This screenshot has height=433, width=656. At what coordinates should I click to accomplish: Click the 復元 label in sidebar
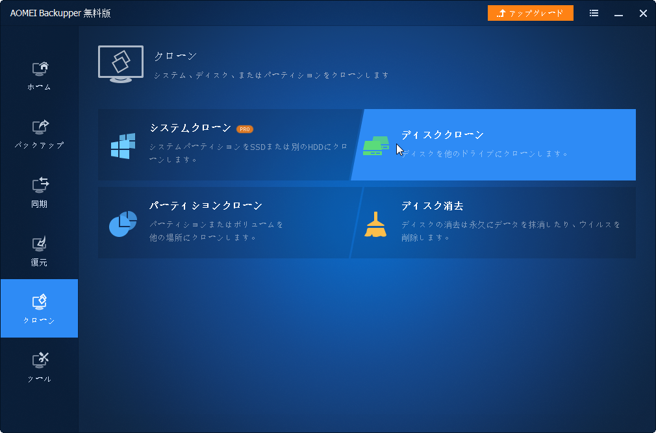(x=39, y=262)
